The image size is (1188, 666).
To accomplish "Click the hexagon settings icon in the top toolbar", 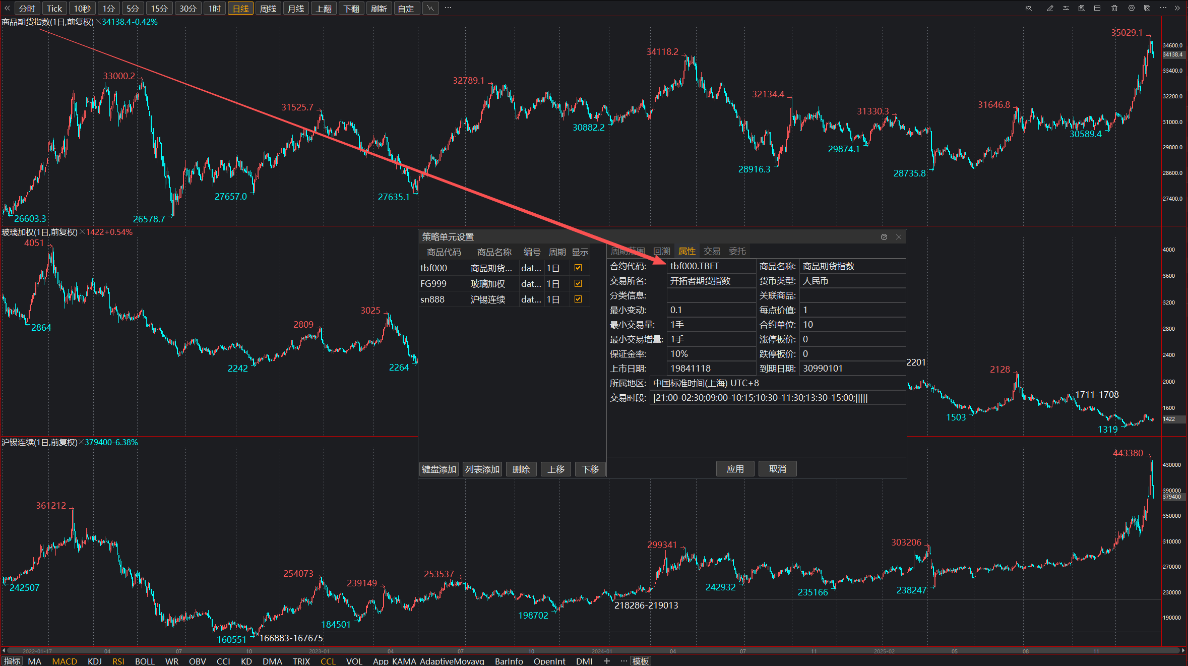I will point(1131,8).
